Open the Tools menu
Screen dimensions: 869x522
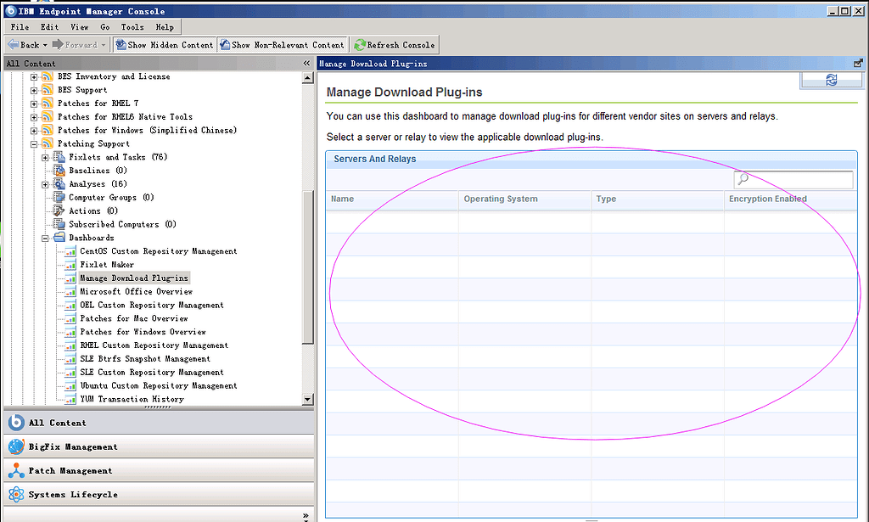pos(132,26)
